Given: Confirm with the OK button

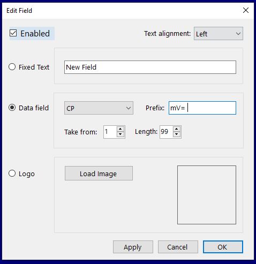Looking at the screenshot, I should click(223, 247).
